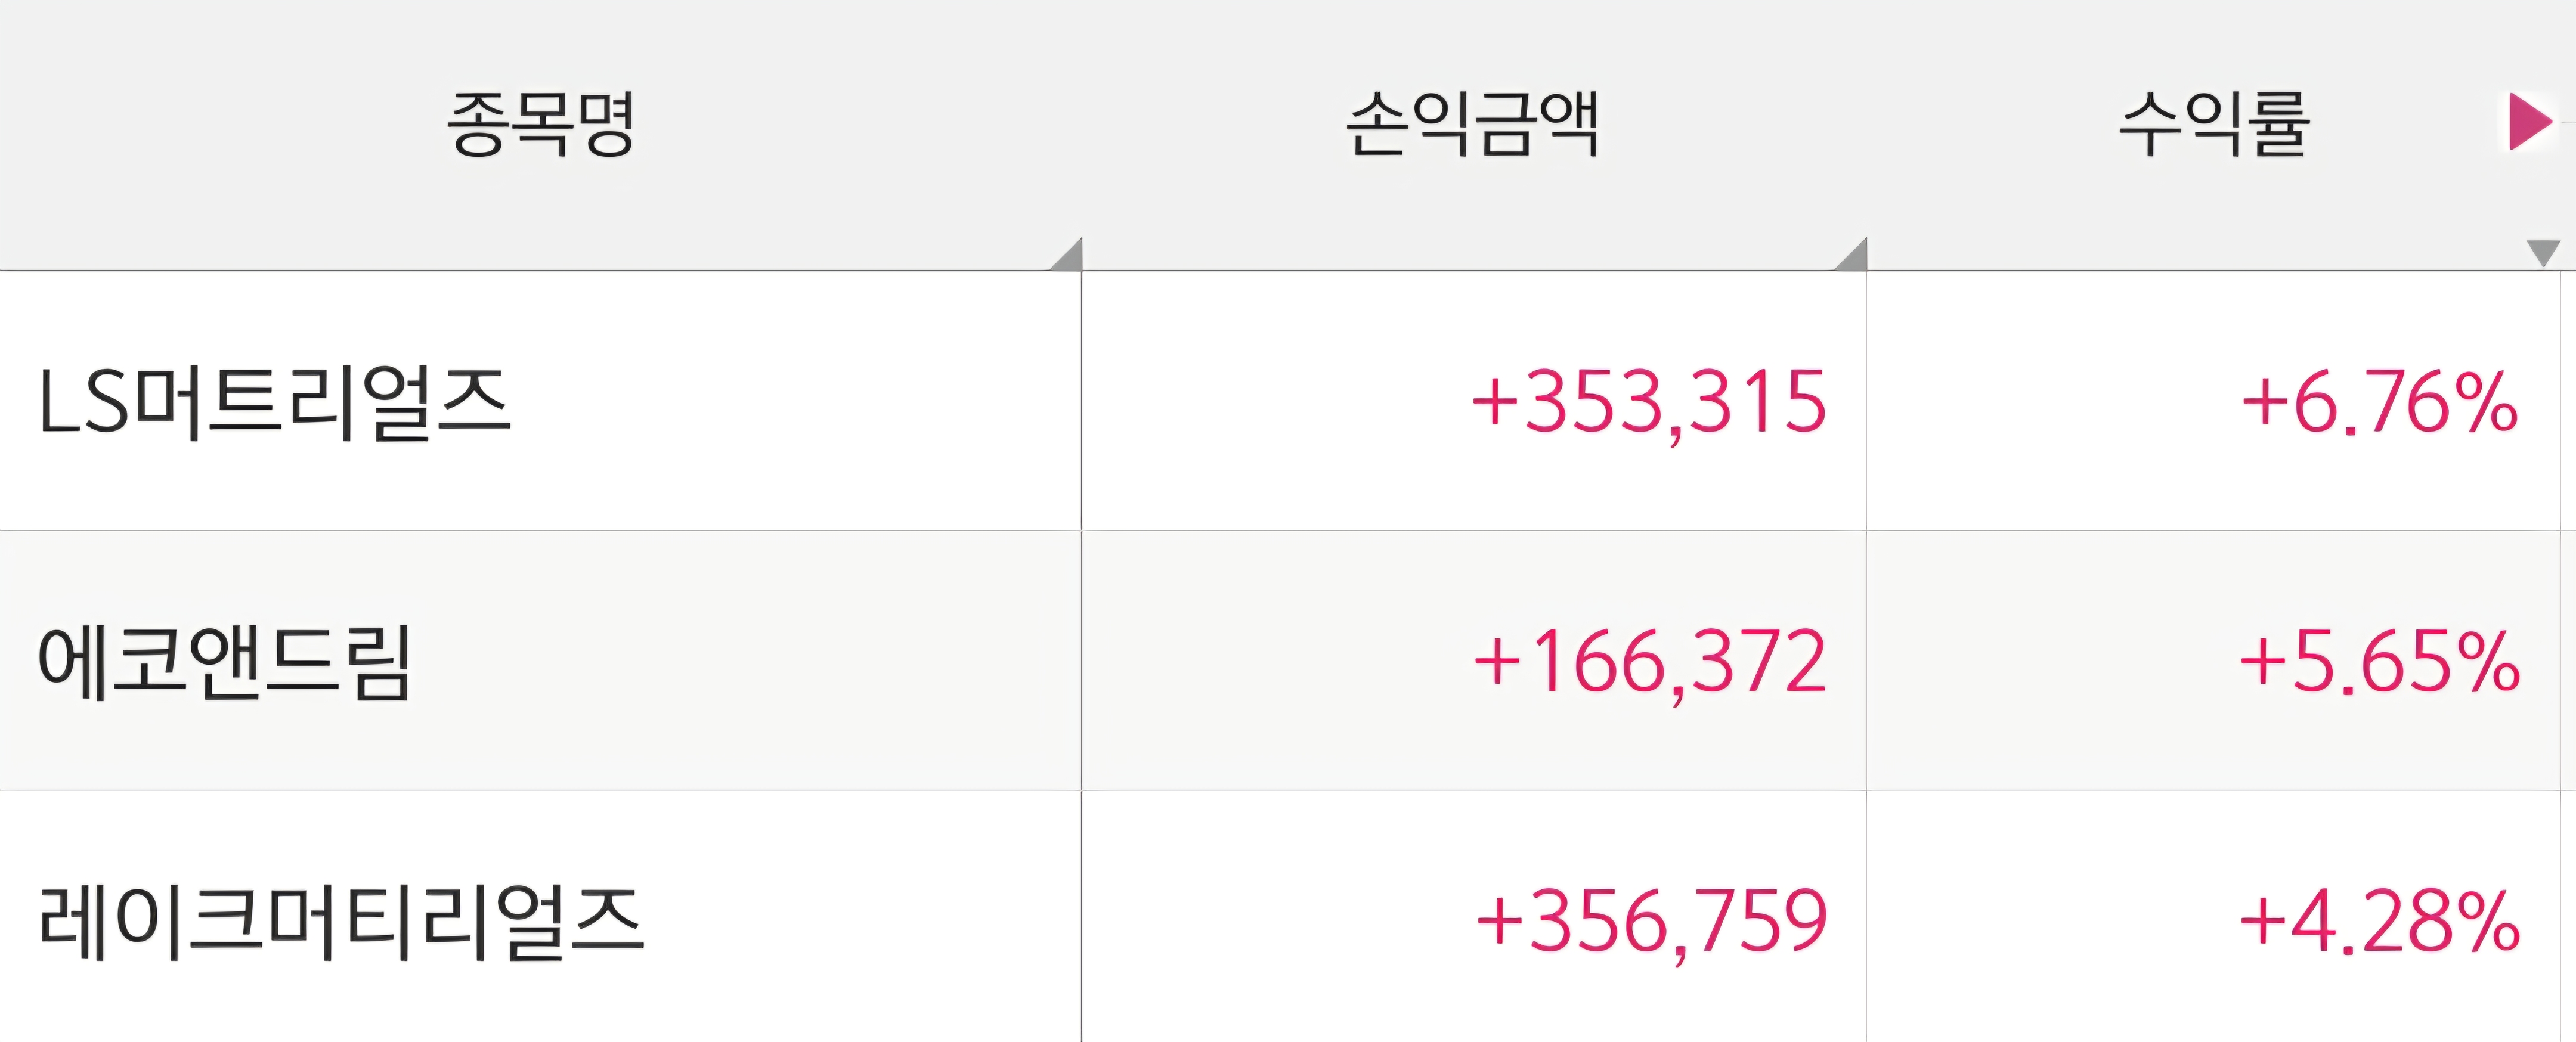
Task: Click the corner triangle in 손익금액 header
Action: click(x=1854, y=257)
